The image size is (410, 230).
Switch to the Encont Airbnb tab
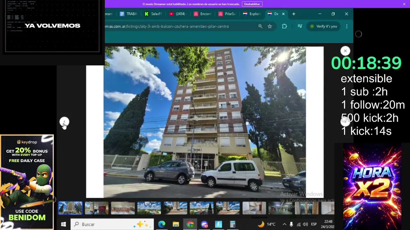coord(202,14)
